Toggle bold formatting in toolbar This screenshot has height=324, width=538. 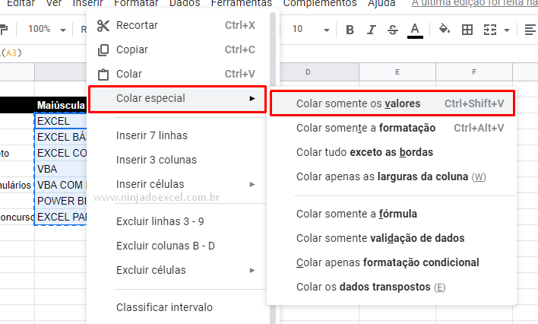350,30
